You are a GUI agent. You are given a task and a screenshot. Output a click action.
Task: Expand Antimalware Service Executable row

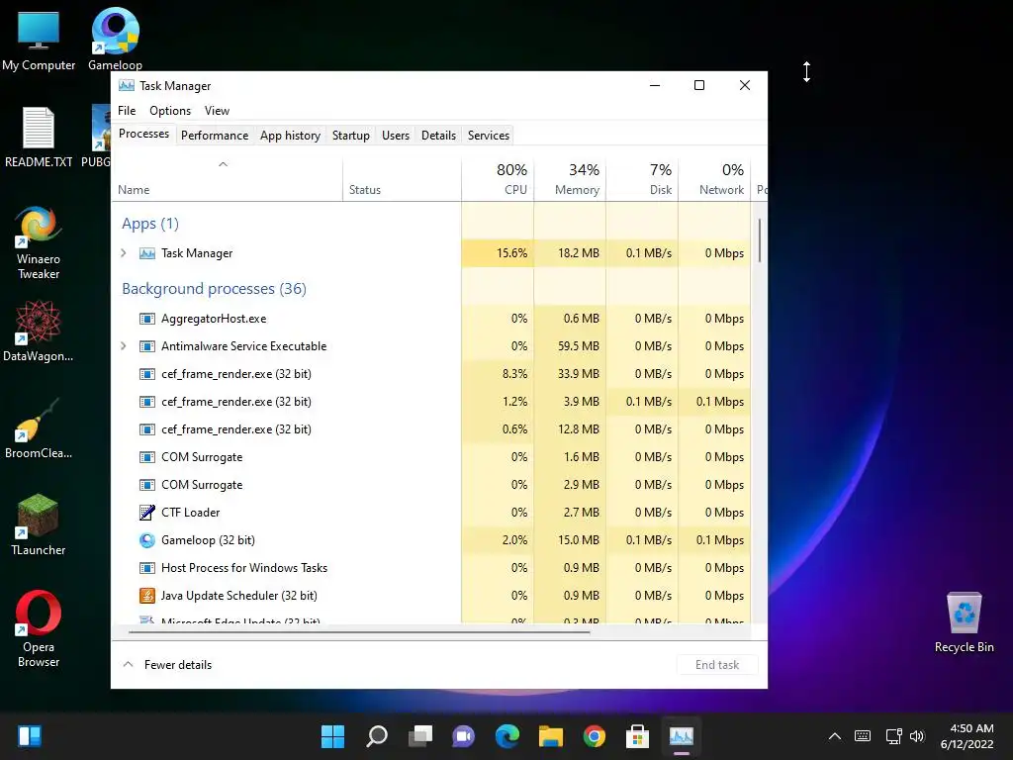[x=124, y=346]
